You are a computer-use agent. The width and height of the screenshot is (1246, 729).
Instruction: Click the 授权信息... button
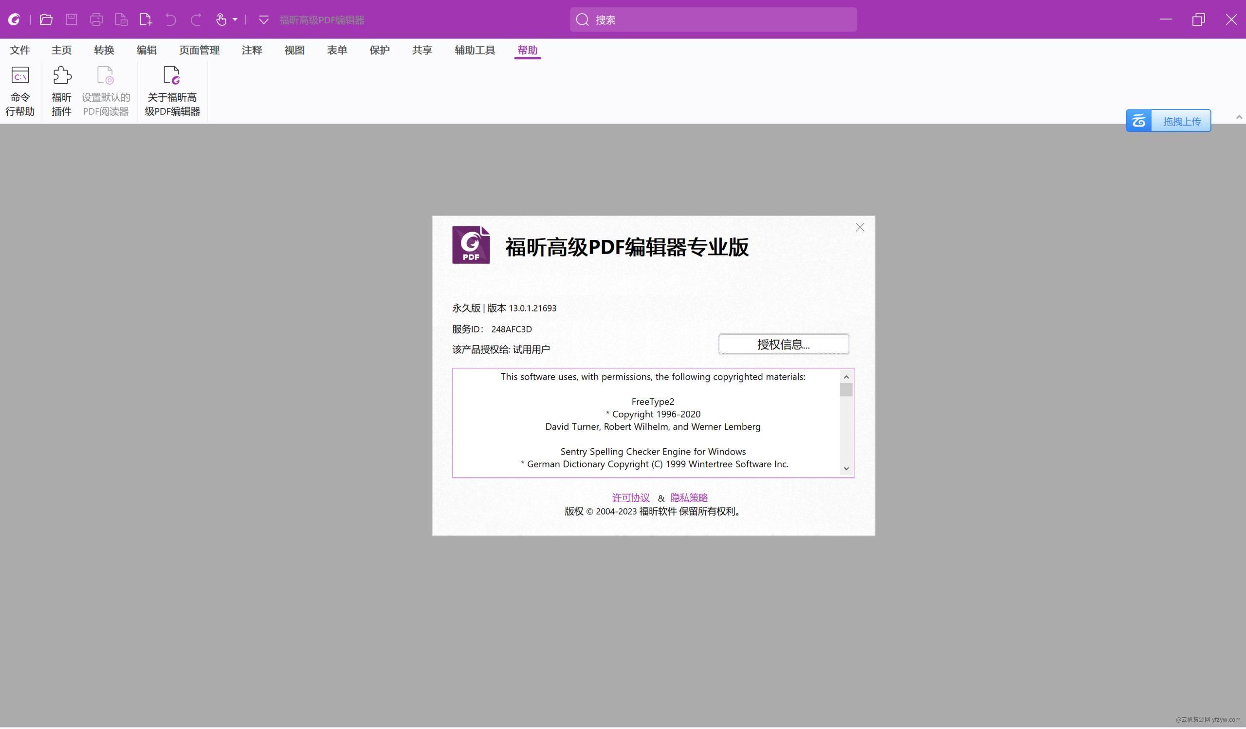click(784, 345)
